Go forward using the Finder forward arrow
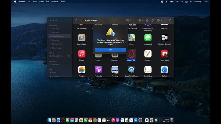The width and height of the screenshot is (221, 124). coord(81,20)
